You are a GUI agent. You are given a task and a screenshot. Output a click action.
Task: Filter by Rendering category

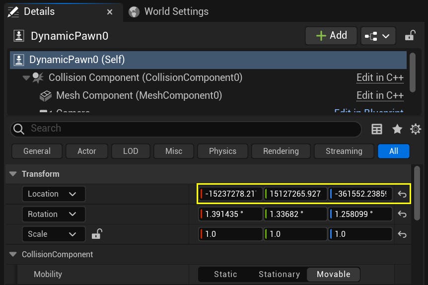[281, 151]
